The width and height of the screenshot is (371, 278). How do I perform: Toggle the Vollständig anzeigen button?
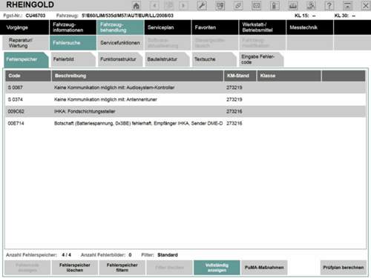tap(217, 268)
